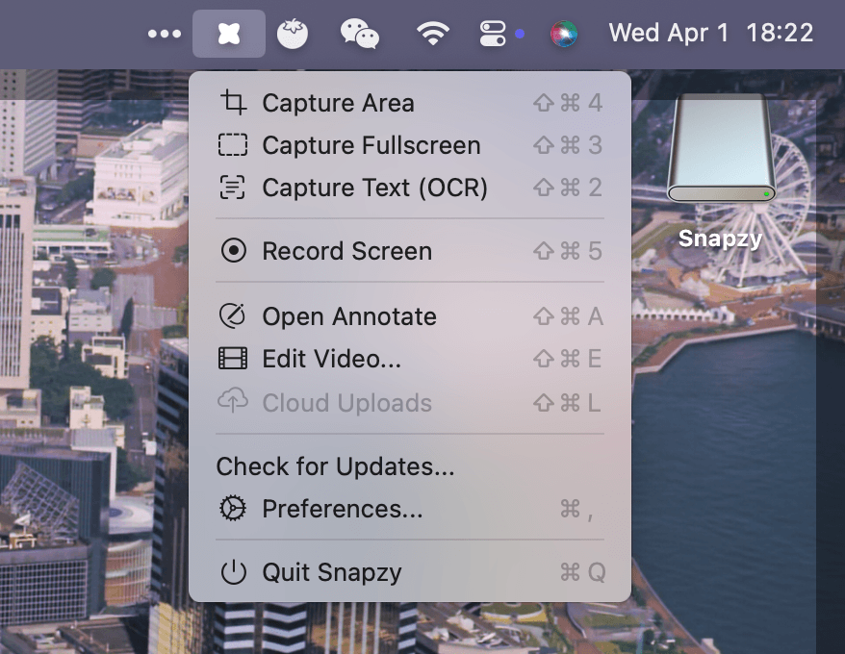845x654 pixels.
Task: Click the crop icon beside Capture Area
Action: (x=233, y=103)
